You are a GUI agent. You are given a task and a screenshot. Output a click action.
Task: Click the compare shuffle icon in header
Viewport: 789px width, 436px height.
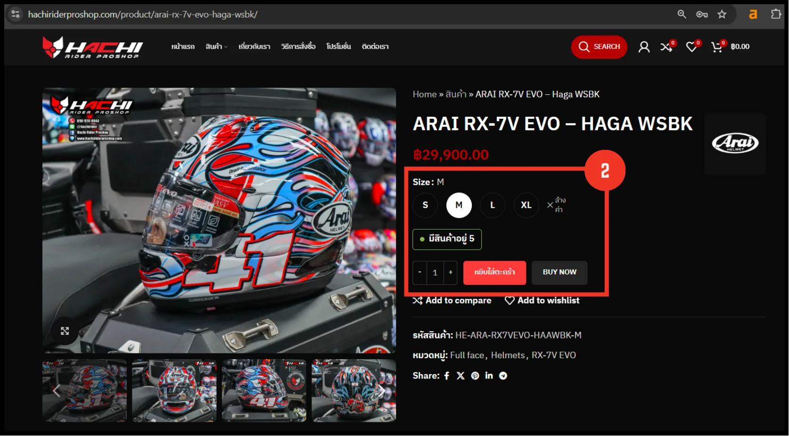click(666, 47)
